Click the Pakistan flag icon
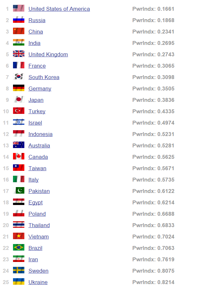The height and width of the screenshot is (287, 204). click(x=19, y=191)
